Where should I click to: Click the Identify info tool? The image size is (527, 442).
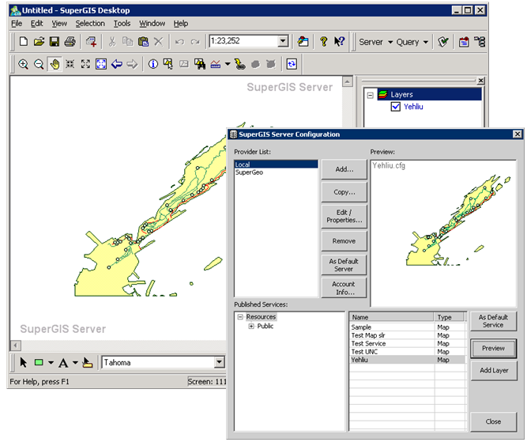152,65
